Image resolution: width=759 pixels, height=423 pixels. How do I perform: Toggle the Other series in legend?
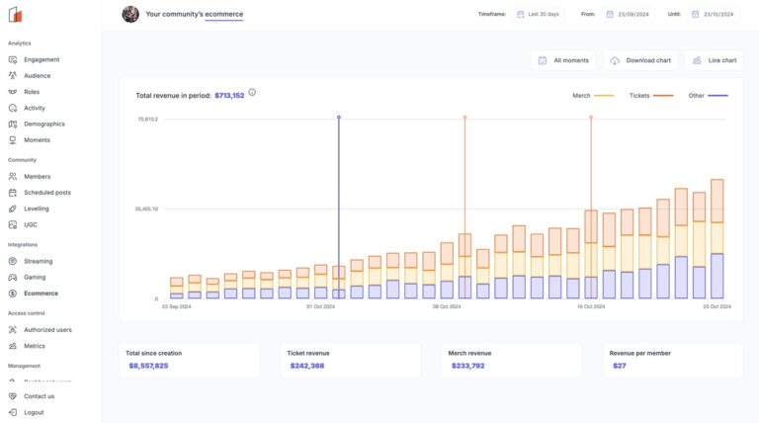point(708,96)
